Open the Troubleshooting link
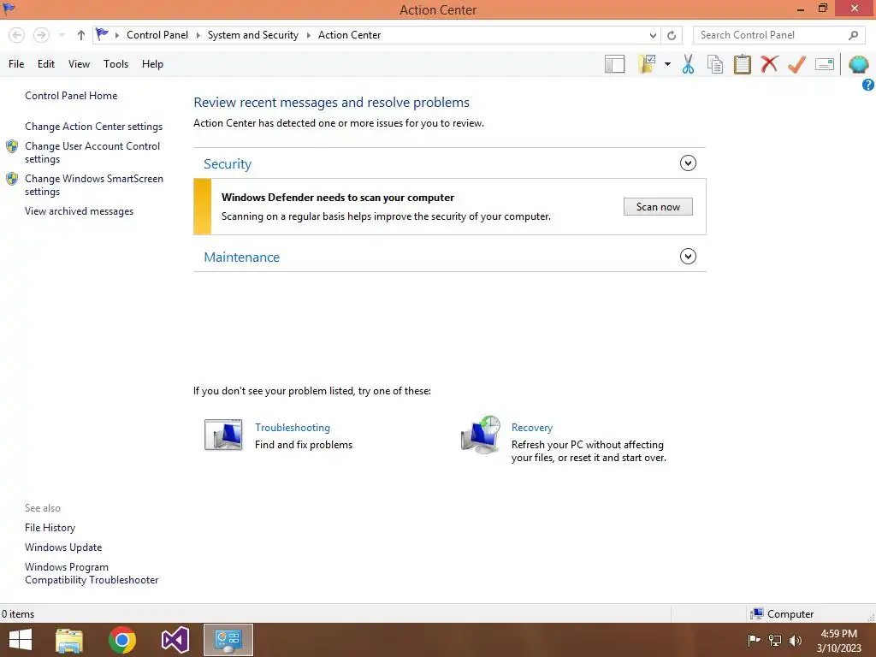Image resolution: width=876 pixels, height=657 pixels. coord(293,428)
